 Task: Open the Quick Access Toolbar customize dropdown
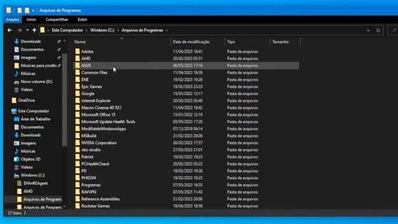coord(33,11)
